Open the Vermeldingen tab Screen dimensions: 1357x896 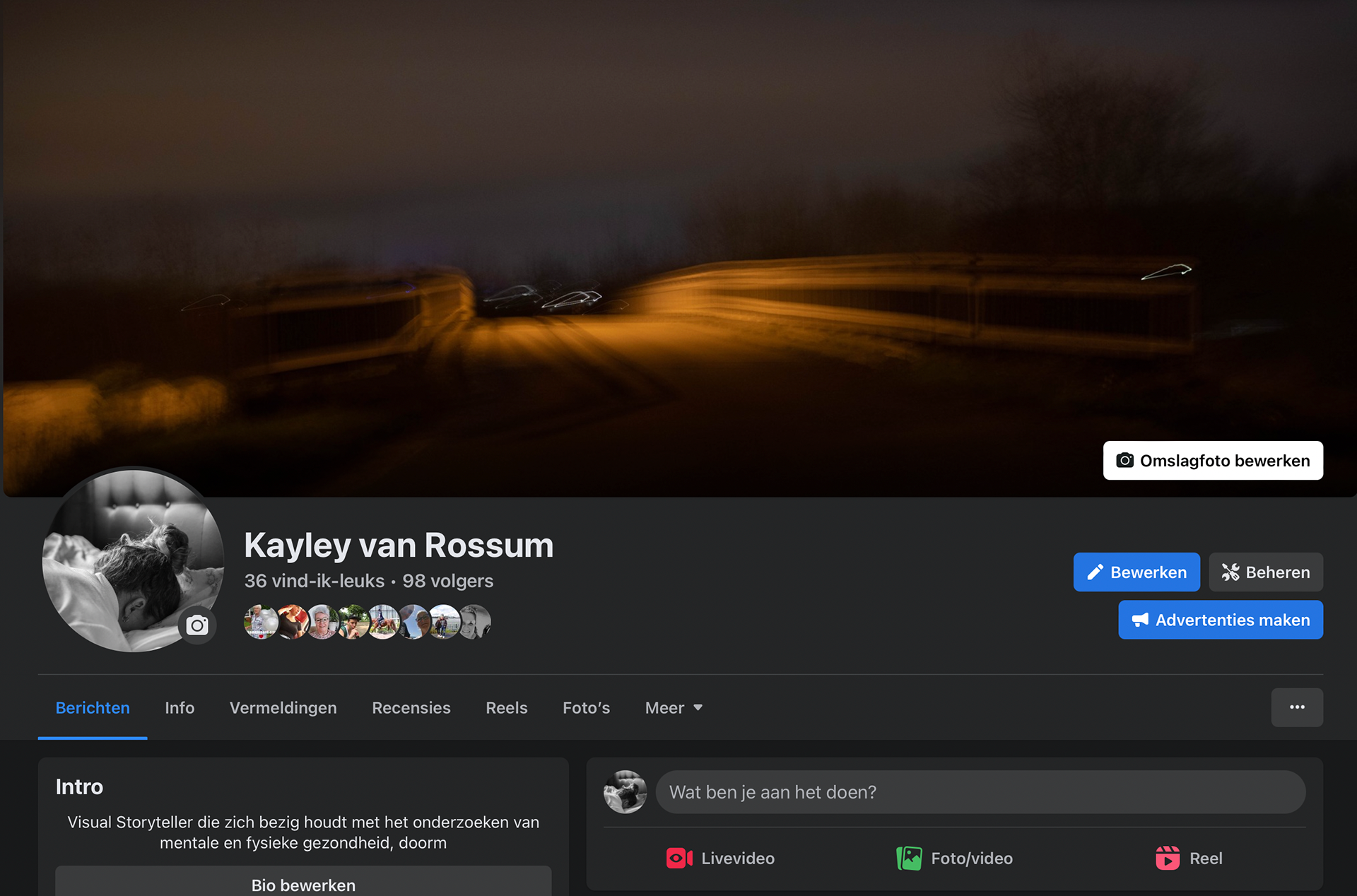pos(283,708)
